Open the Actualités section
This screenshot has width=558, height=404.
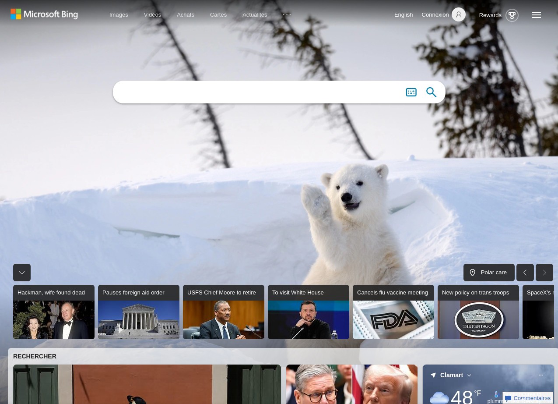(255, 14)
